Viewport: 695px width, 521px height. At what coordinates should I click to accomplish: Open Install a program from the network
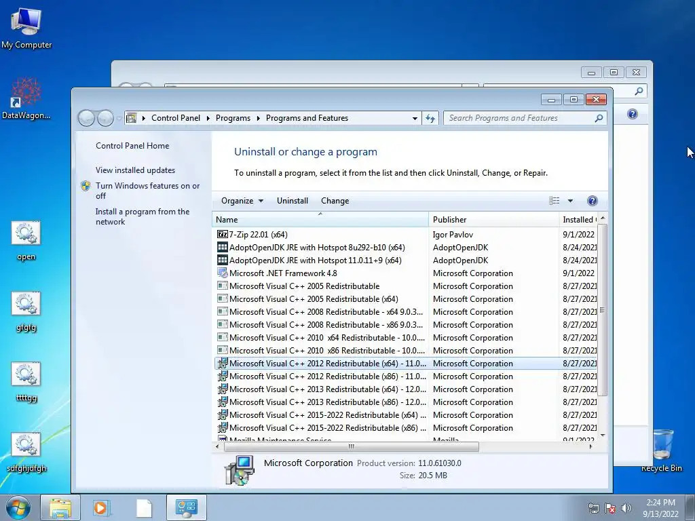coord(143,216)
